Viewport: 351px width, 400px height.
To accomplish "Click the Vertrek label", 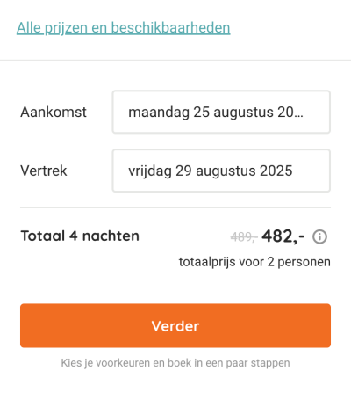I will point(44,171).
